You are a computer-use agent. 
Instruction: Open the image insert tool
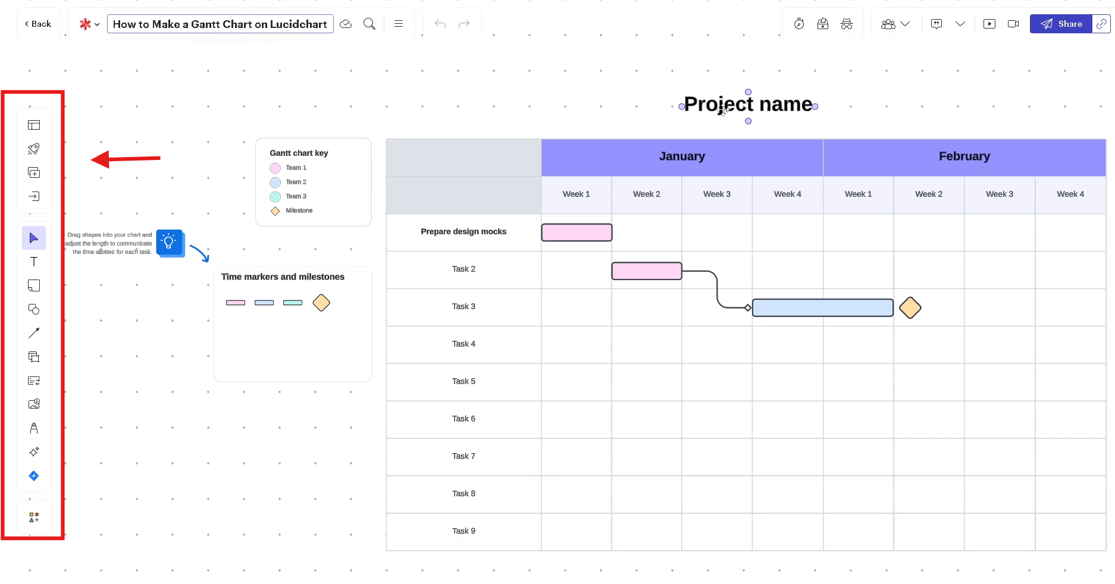[34, 404]
